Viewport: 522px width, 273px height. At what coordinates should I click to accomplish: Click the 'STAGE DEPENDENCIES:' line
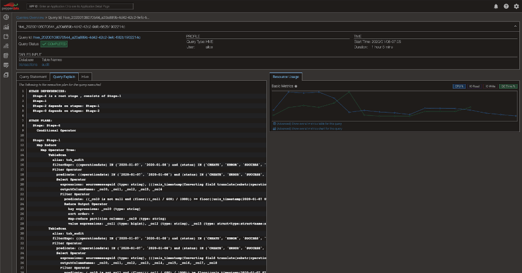(x=47, y=91)
